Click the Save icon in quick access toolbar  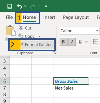point(10,6)
